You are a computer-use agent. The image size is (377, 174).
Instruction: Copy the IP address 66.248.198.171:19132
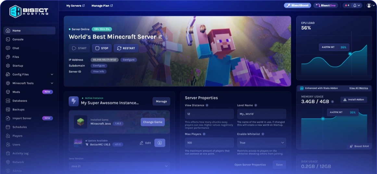click(x=105, y=60)
